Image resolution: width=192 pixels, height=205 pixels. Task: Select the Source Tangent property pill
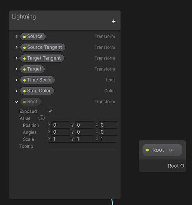(43, 47)
